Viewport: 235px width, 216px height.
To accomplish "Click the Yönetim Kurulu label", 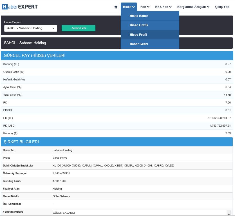I will tap(13, 212).
